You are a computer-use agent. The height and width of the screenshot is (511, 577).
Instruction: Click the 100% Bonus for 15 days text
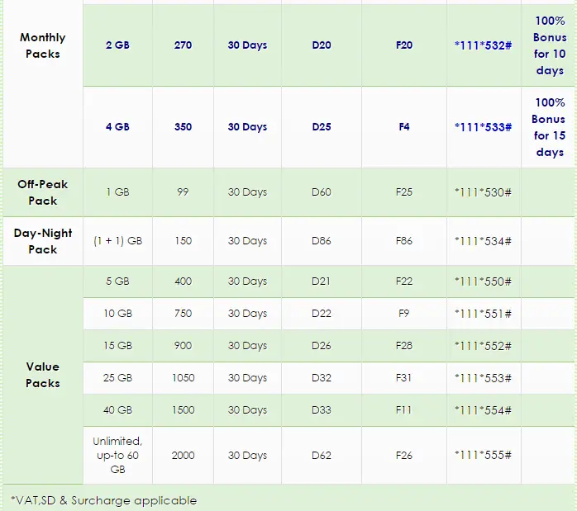[x=549, y=127]
